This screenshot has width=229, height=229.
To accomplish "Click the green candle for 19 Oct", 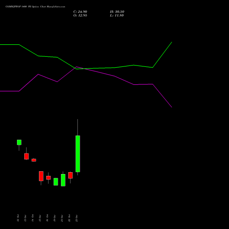I will point(56,182).
